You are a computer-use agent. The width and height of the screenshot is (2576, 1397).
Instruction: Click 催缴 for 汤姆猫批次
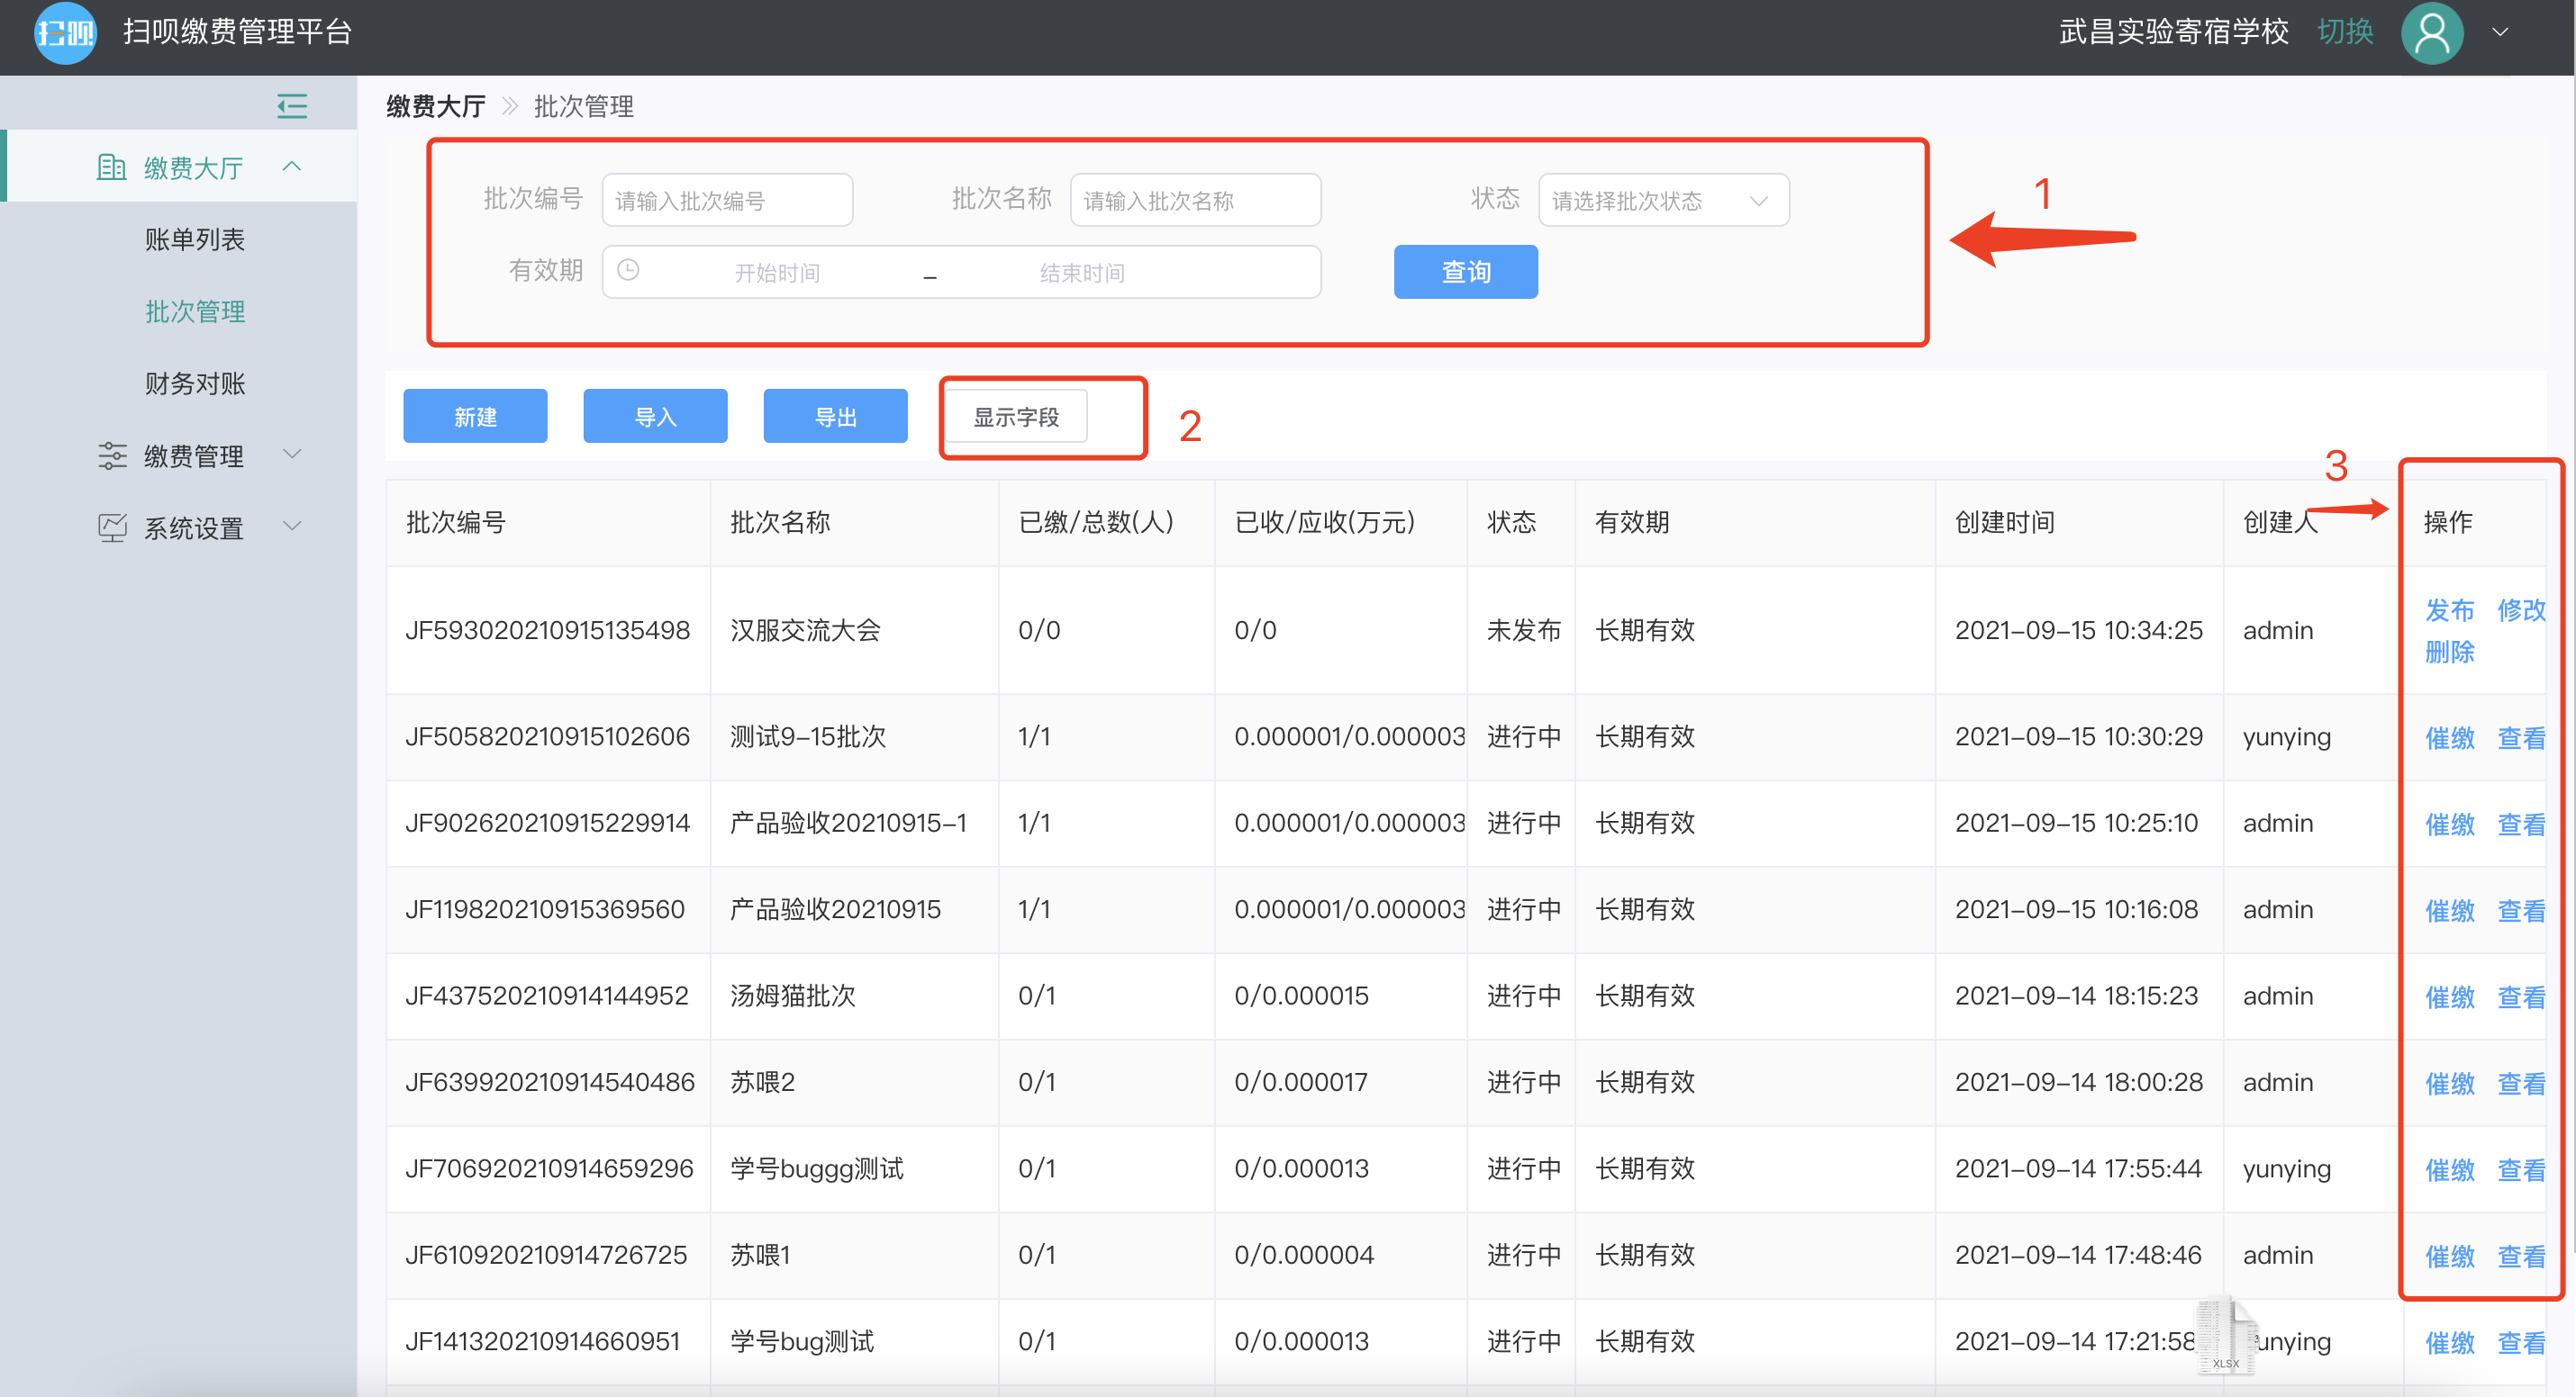(x=2450, y=997)
